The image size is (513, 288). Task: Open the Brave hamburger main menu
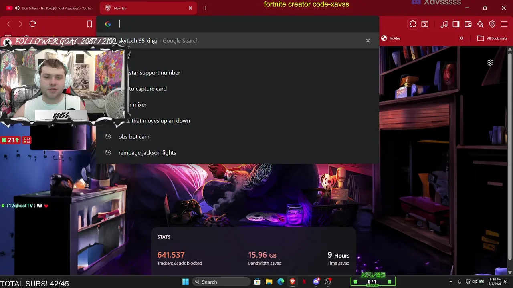point(504,24)
